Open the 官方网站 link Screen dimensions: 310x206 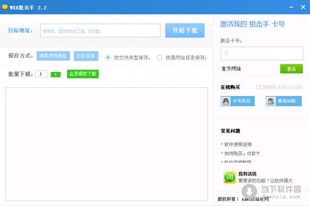click(x=231, y=69)
